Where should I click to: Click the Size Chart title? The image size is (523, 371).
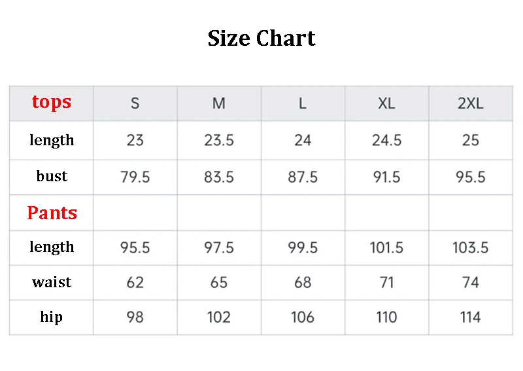(x=261, y=39)
